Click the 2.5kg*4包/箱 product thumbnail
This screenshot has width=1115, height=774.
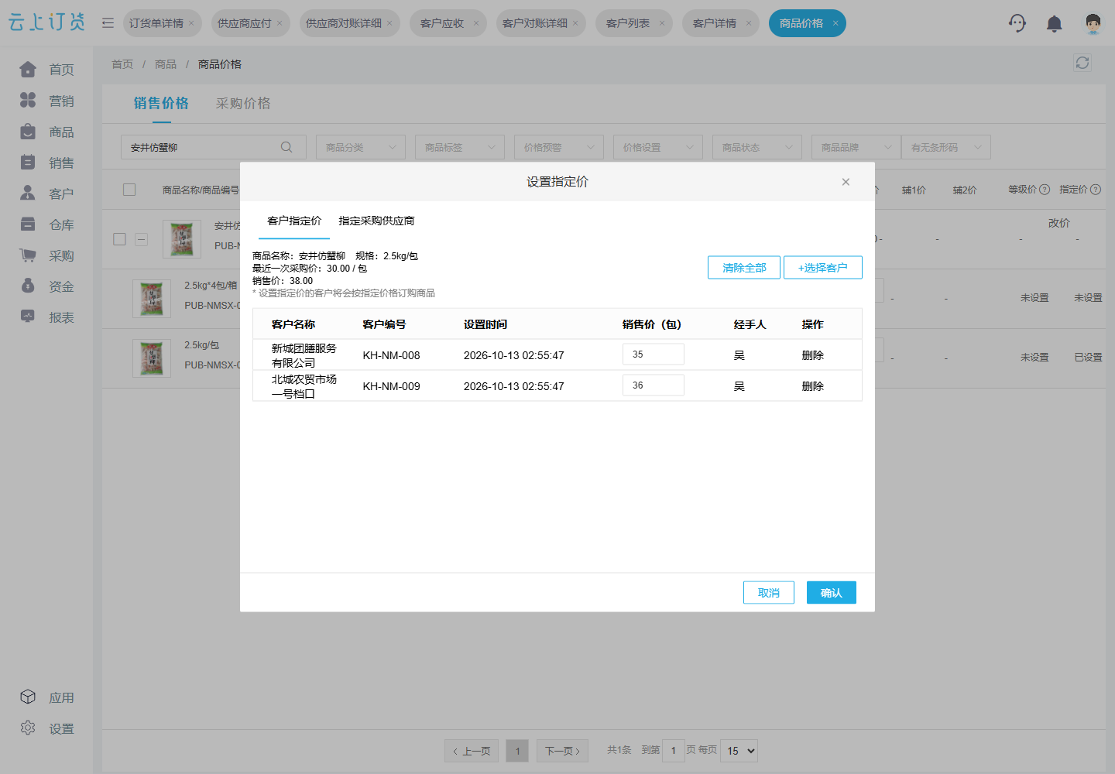(x=152, y=299)
